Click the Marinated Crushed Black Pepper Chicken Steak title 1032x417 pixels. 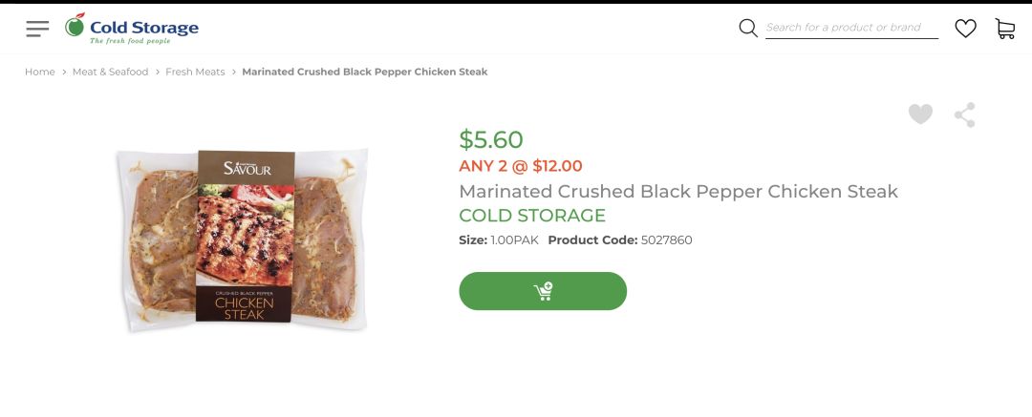click(x=678, y=191)
